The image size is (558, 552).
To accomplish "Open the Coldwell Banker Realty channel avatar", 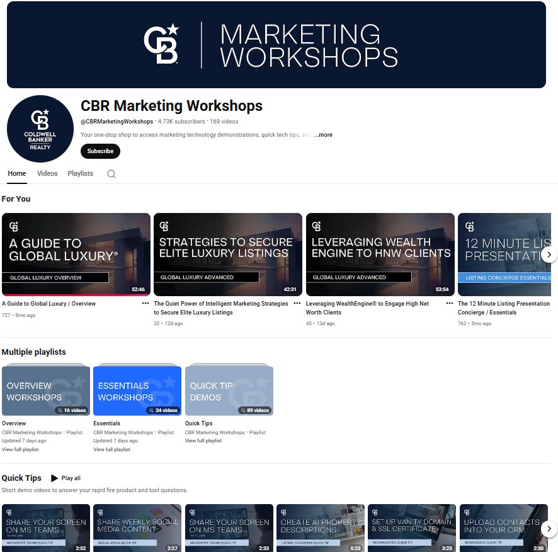I will (x=40, y=129).
